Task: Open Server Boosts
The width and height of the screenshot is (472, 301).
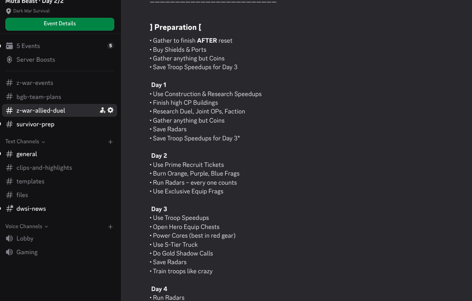Action: point(36,60)
